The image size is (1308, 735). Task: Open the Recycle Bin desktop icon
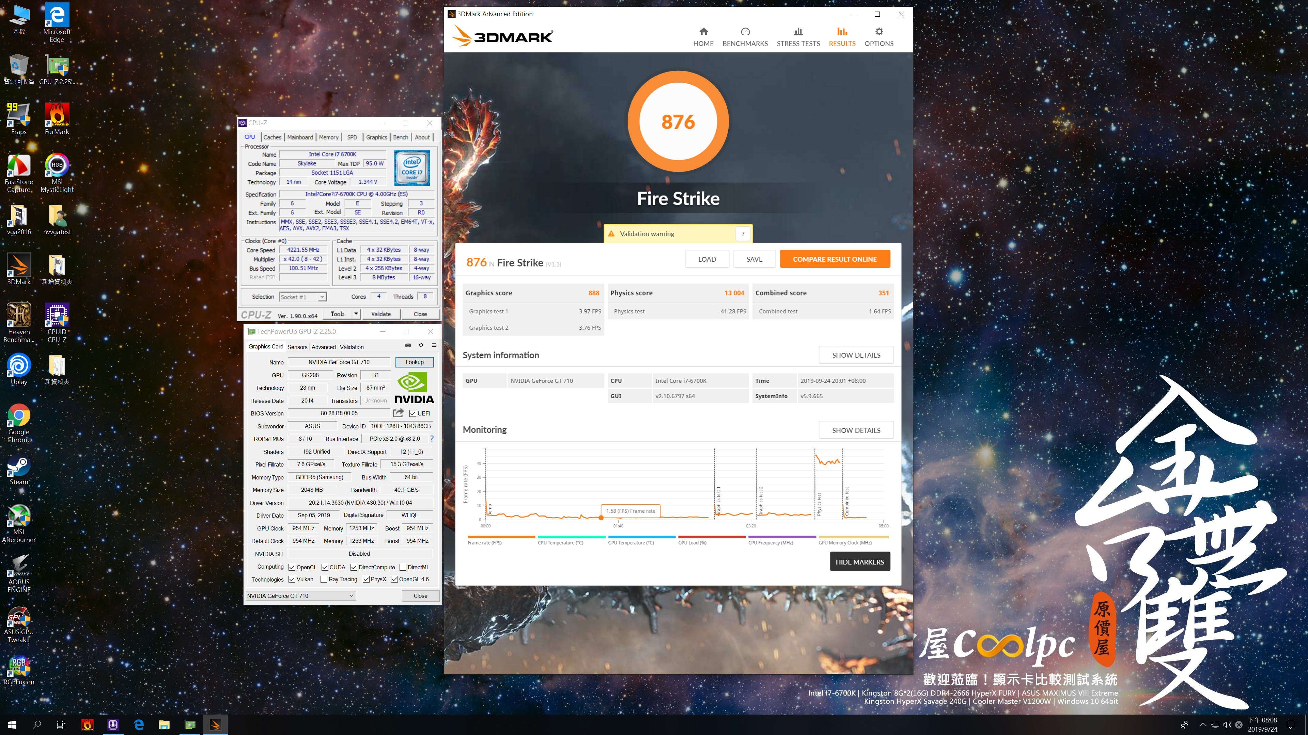tap(19, 69)
